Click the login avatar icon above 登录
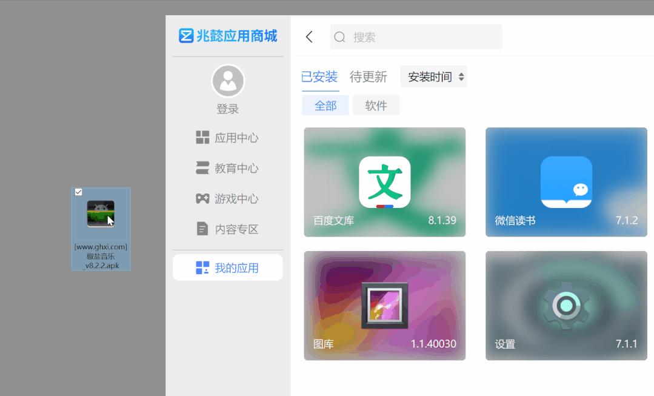Viewport: 654px width, 396px height. point(228,81)
